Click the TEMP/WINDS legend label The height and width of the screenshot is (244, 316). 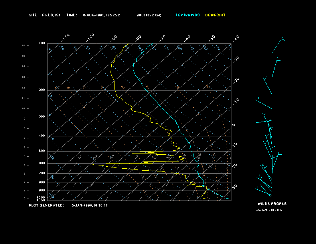pos(188,15)
